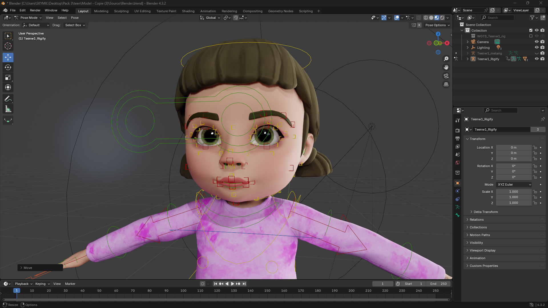Image resolution: width=548 pixels, height=308 pixels.
Task: Open the Armature data properties tab
Action: [x=458, y=207]
